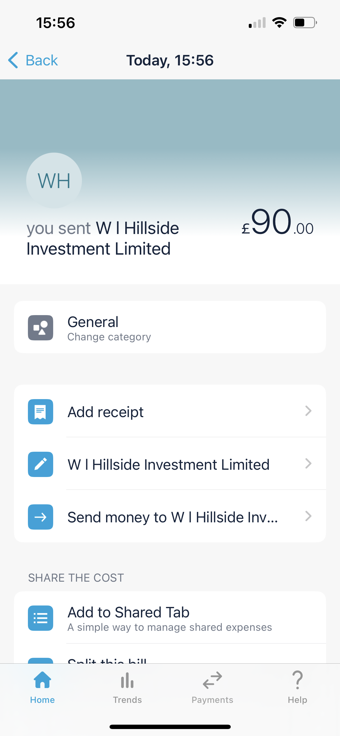The height and width of the screenshot is (736, 340).
Task: Open Send money row chevron
Action: pos(308,516)
